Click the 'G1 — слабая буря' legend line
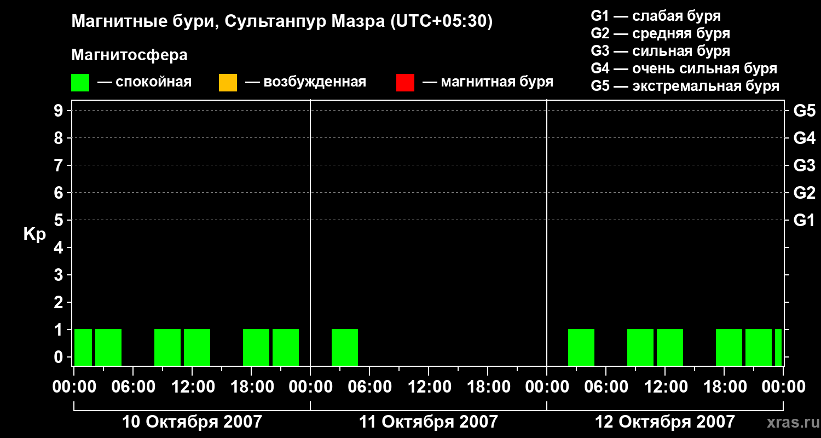This screenshot has height=438, width=821. tap(656, 16)
